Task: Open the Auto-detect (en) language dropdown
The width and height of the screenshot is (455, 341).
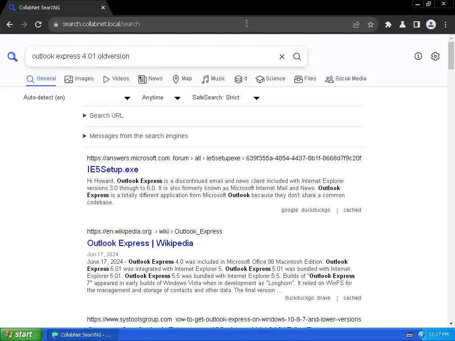Action: click(x=76, y=98)
